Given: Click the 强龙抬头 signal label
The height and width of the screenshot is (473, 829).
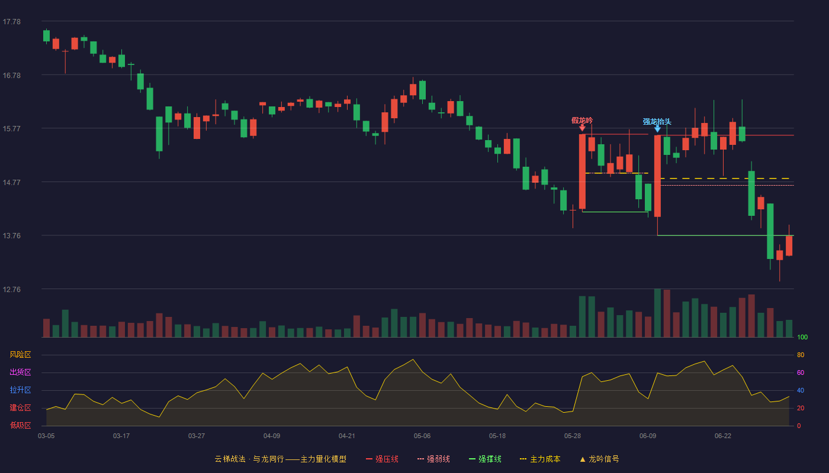Looking at the screenshot, I should (x=657, y=122).
